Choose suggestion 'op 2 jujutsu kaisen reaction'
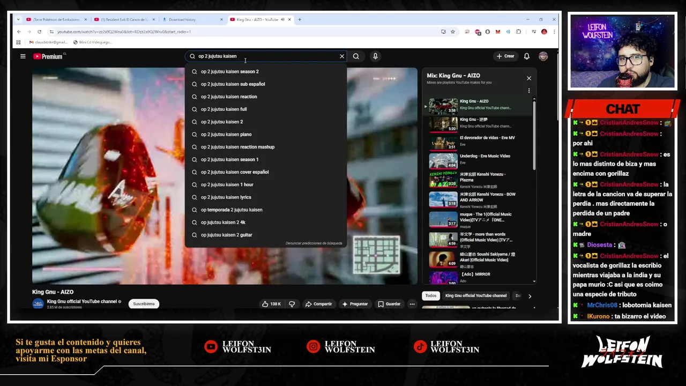This screenshot has width=686, height=386. (x=266, y=96)
